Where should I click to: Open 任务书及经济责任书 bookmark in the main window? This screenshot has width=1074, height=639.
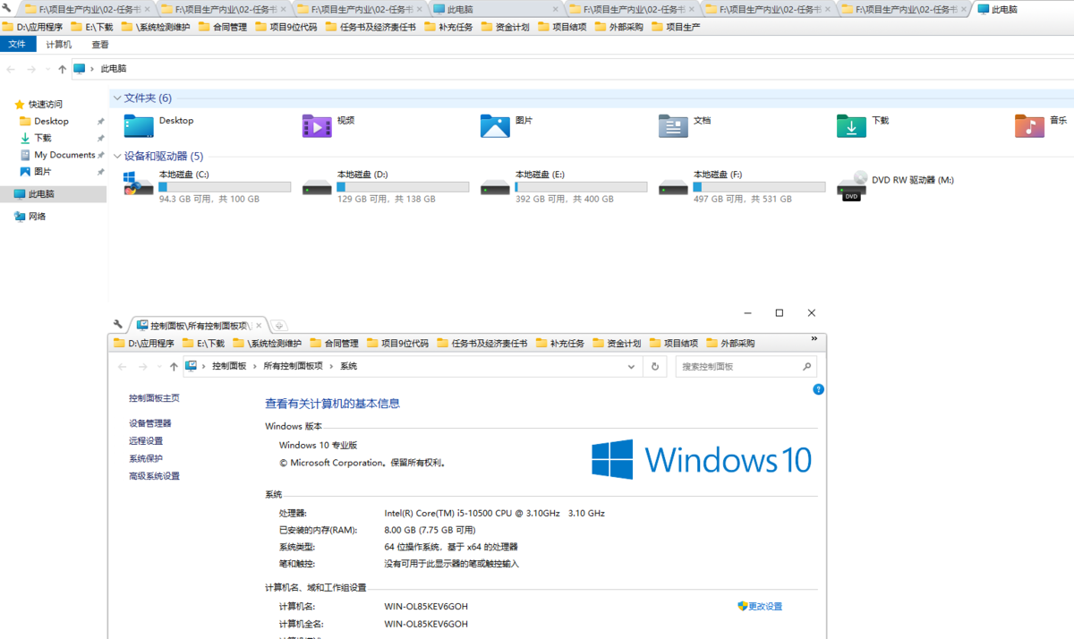[371, 27]
